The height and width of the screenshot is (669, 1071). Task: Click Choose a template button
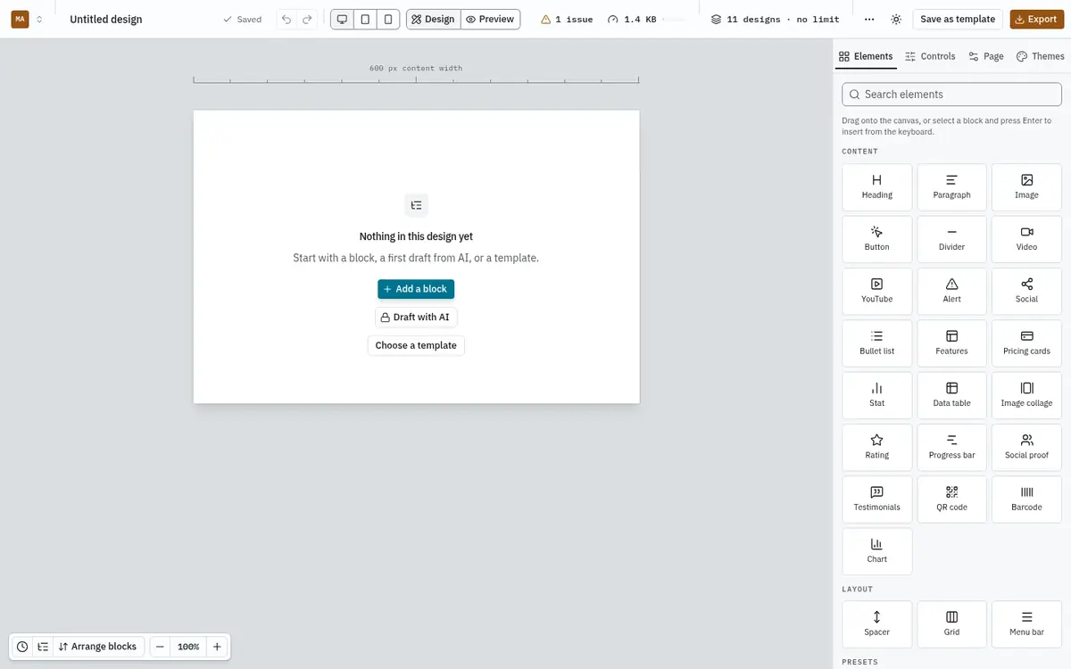416,345
